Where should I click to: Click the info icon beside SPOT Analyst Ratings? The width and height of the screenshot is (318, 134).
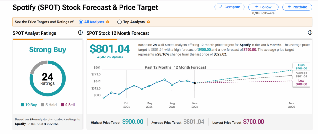point(80,33)
